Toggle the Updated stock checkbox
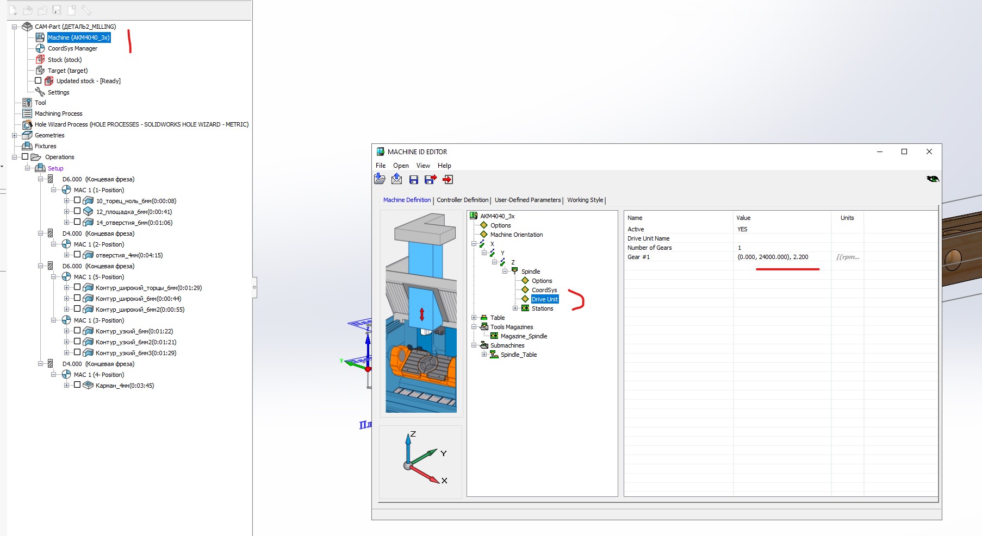Image resolution: width=982 pixels, height=536 pixels. 38,80
